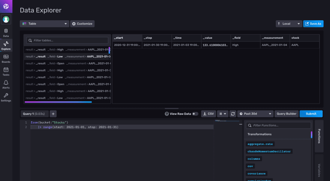Download results as CSV
The height and width of the screenshot is (181, 330).
208,114
